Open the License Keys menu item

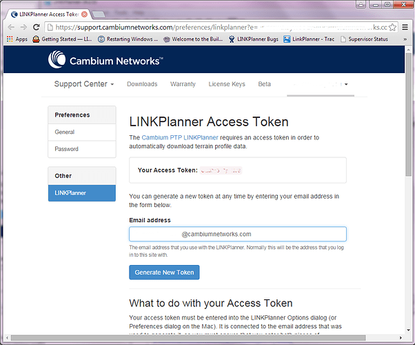click(227, 84)
